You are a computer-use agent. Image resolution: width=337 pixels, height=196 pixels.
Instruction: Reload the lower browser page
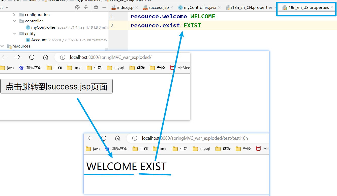[104, 138]
